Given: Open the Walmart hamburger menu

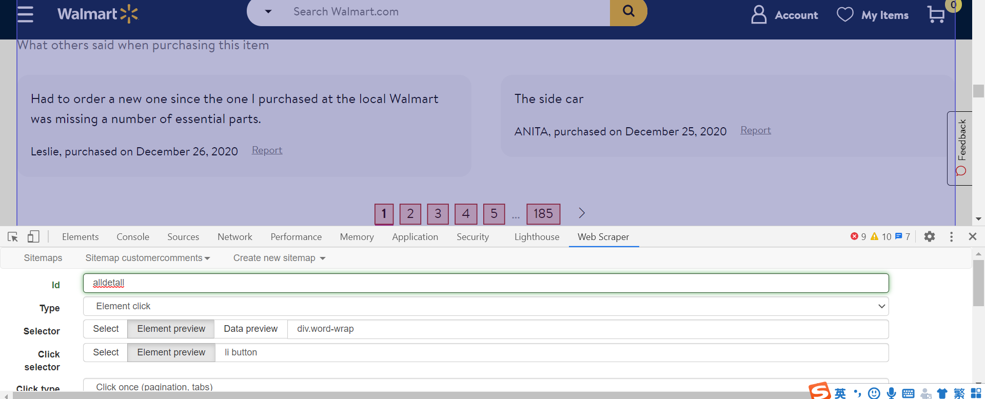Looking at the screenshot, I should pyautogui.click(x=25, y=14).
